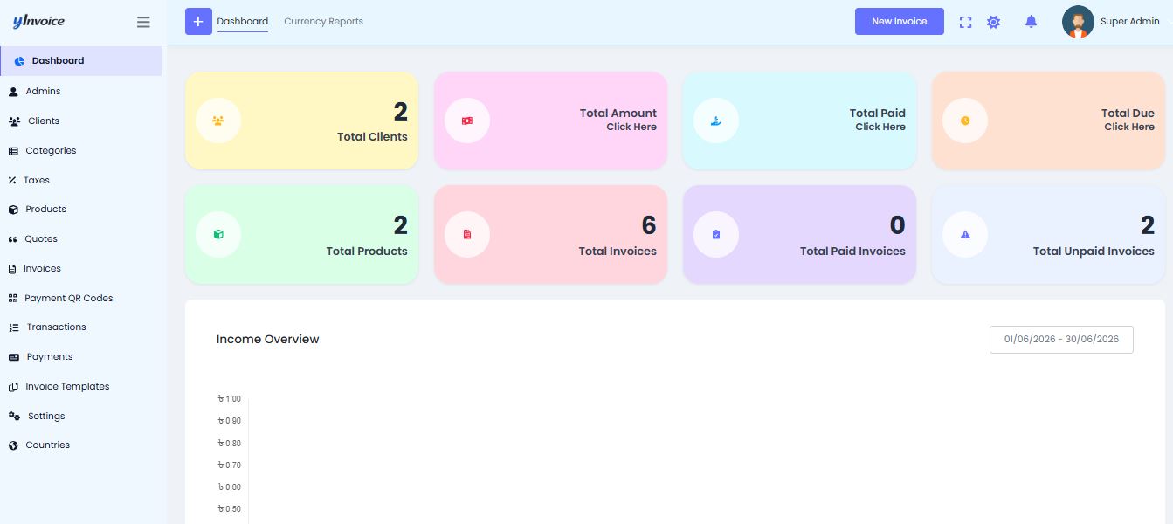This screenshot has height=524, width=1173.
Task: Select the Dashboard top tab
Action: click(243, 22)
